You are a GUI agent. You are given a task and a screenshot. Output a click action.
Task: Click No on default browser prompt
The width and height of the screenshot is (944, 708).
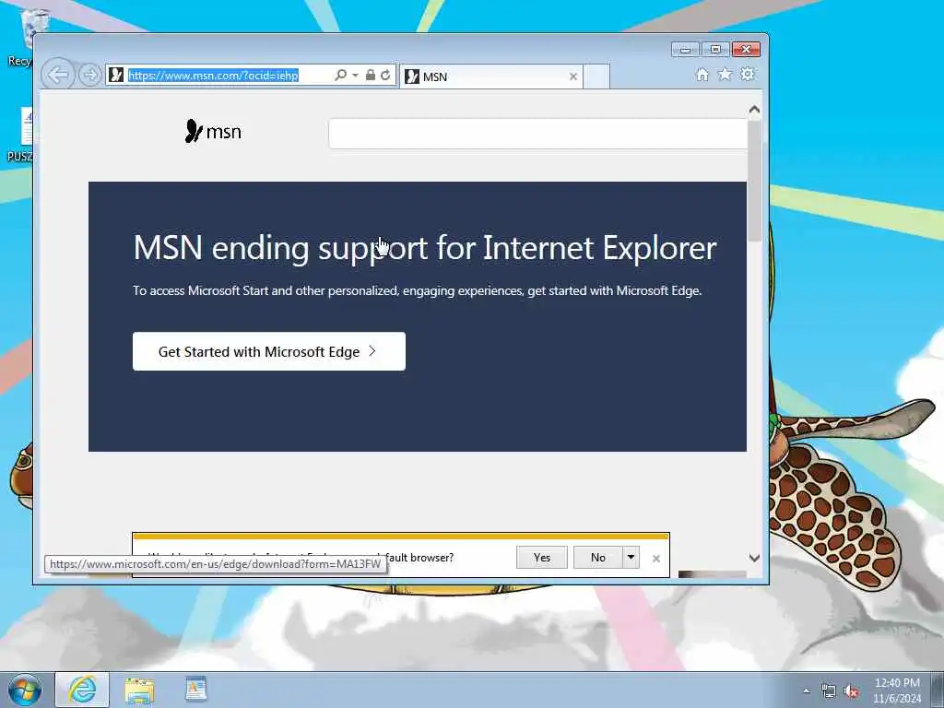pos(597,558)
